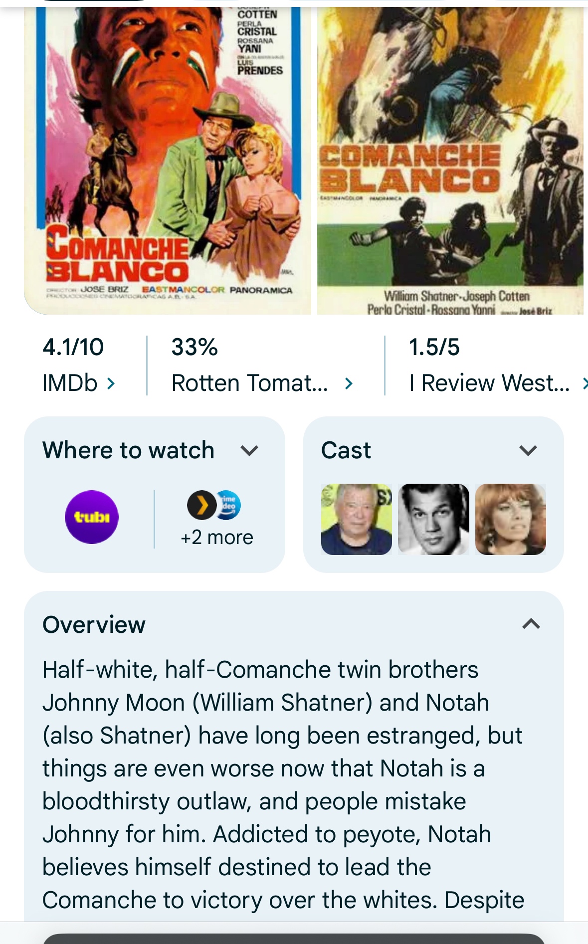The width and height of the screenshot is (588, 944).
Task: Open the I Review Westerns 1.5/5 rating
Action: (x=434, y=347)
